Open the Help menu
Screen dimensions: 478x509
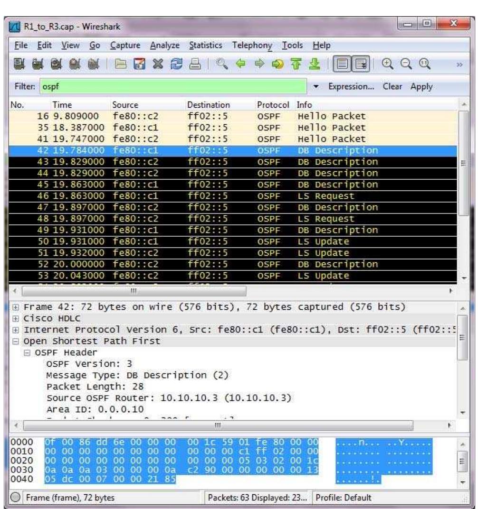tap(322, 46)
